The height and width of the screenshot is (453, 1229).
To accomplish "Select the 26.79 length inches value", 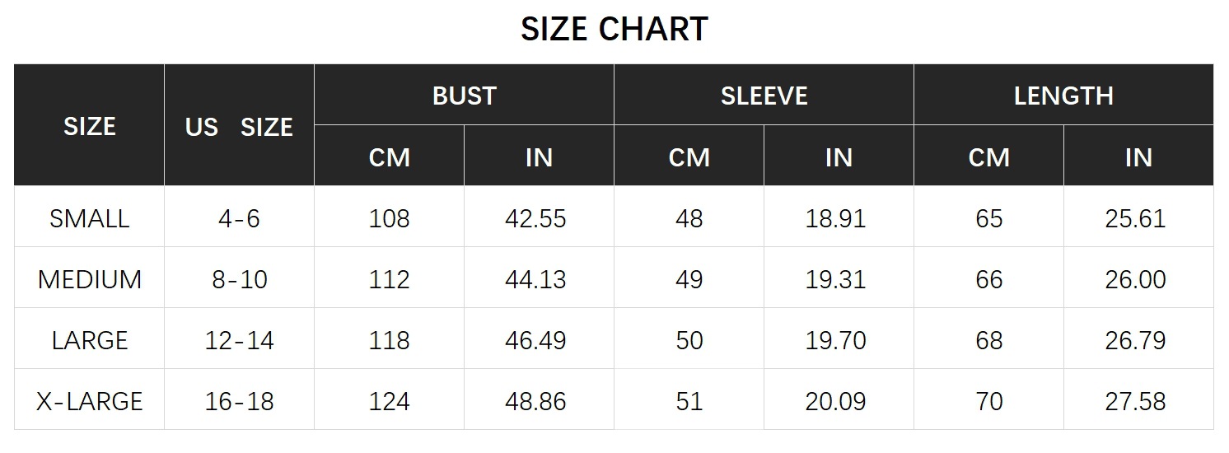I will coord(1135,340).
